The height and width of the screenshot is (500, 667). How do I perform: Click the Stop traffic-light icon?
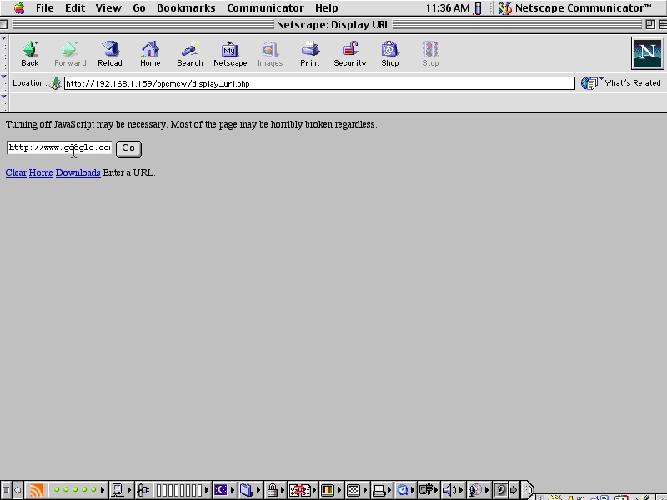[430, 53]
